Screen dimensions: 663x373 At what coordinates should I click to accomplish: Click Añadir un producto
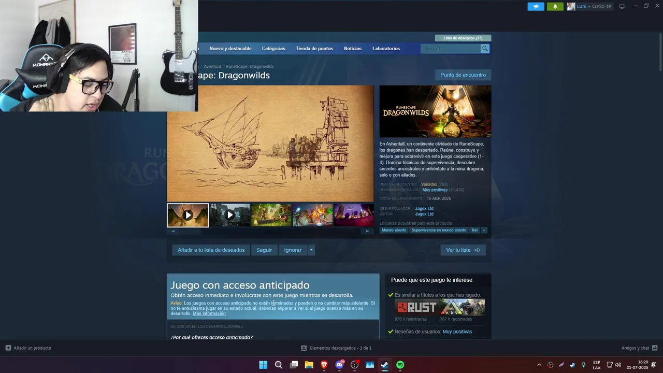point(28,348)
